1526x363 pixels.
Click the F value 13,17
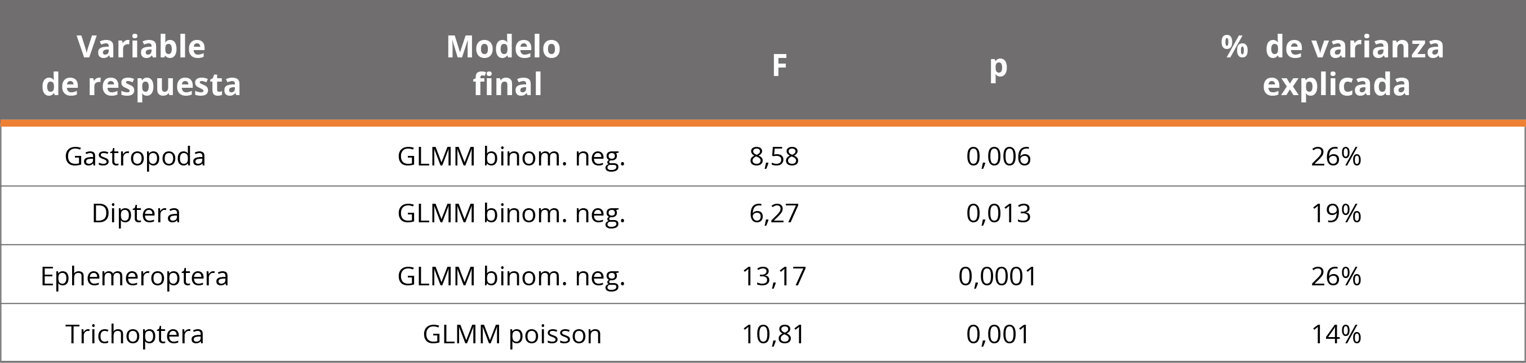773,276
